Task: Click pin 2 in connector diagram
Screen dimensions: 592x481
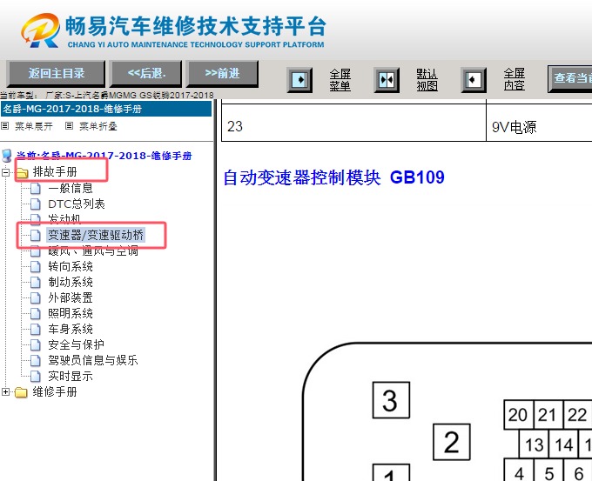Action: tap(451, 442)
